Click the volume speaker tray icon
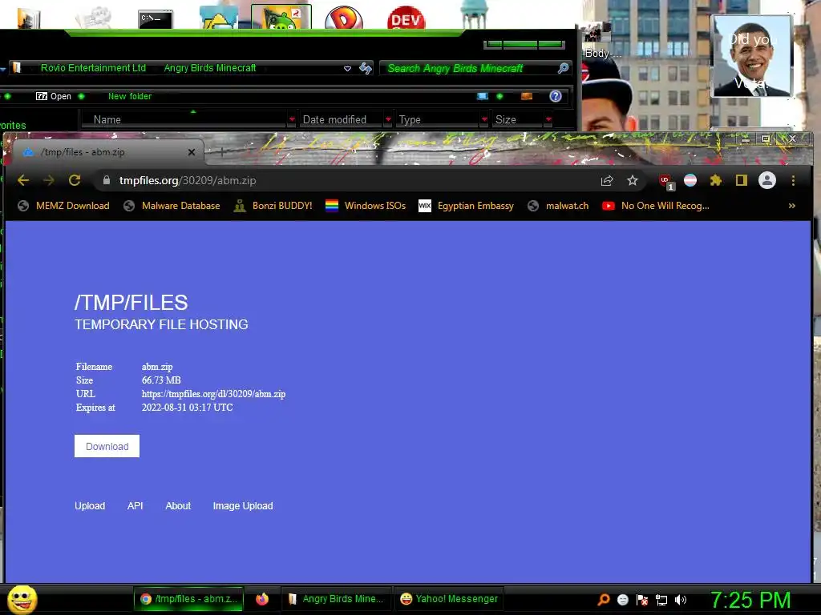The height and width of the screenshot is (615, 821). click(x=680, y=600)
